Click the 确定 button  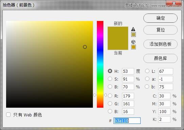coord(160,18)
